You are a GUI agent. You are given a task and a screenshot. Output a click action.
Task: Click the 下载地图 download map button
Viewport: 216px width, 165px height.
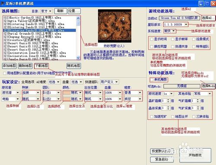(x=41, y=66)
